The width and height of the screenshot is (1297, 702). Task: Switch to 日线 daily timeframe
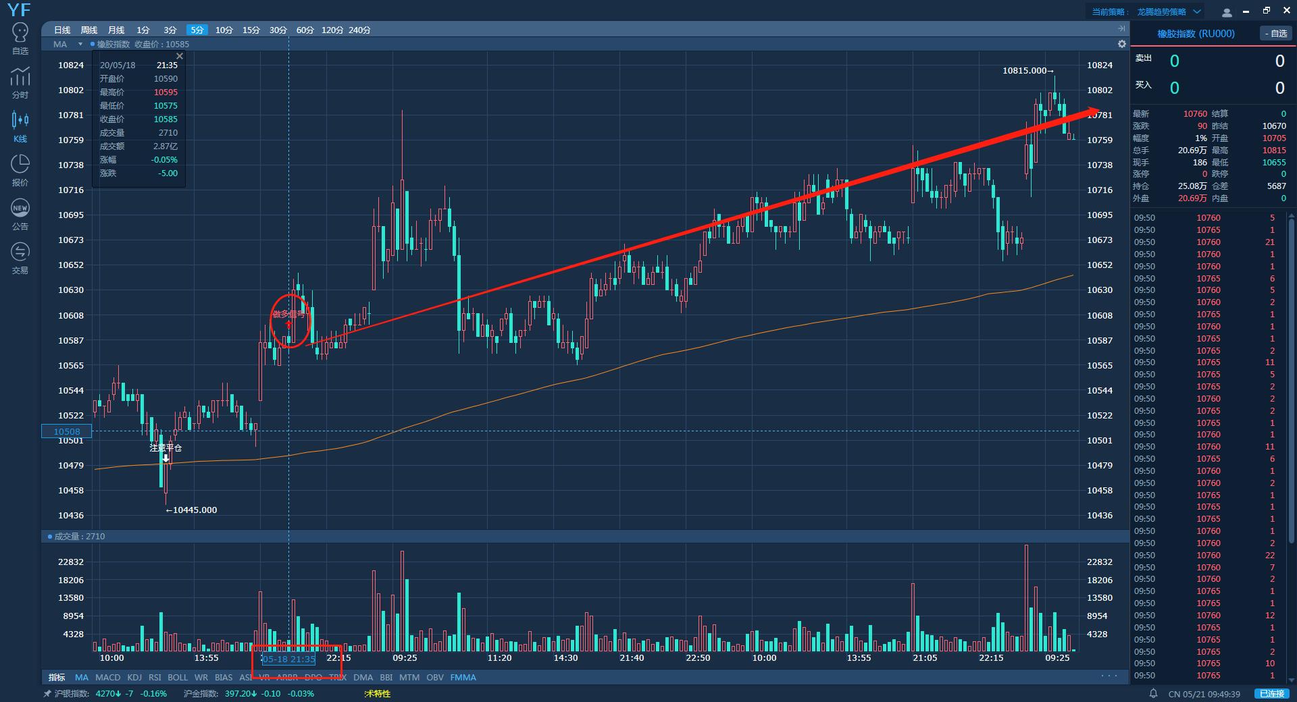62,30
